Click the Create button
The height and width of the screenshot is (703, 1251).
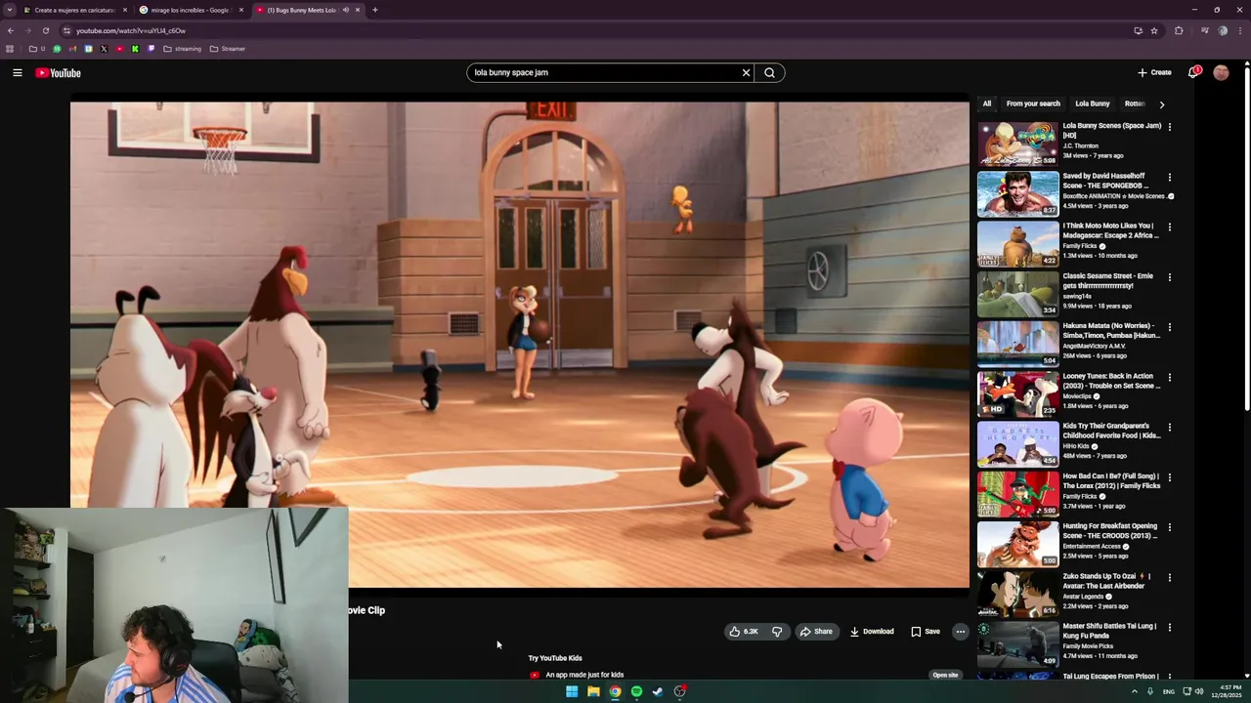click(x=1154, y=72)
